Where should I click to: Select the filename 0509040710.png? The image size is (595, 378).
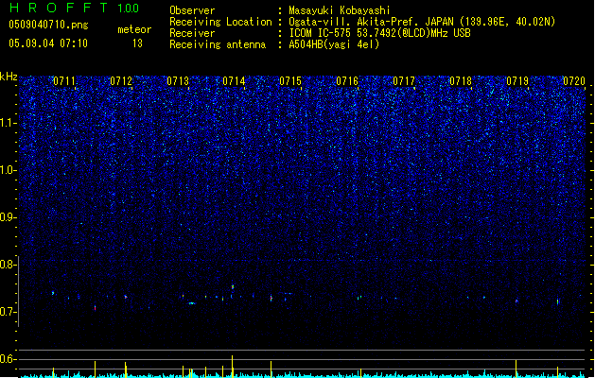pyautogui.click(x=48, y=25)
